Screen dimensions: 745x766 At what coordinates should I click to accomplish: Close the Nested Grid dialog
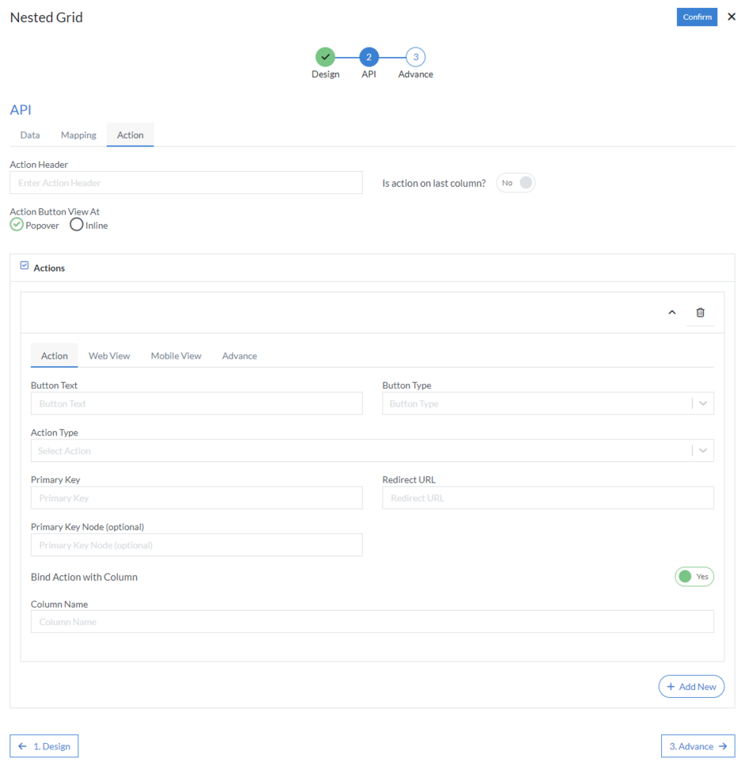pos(732,17)
